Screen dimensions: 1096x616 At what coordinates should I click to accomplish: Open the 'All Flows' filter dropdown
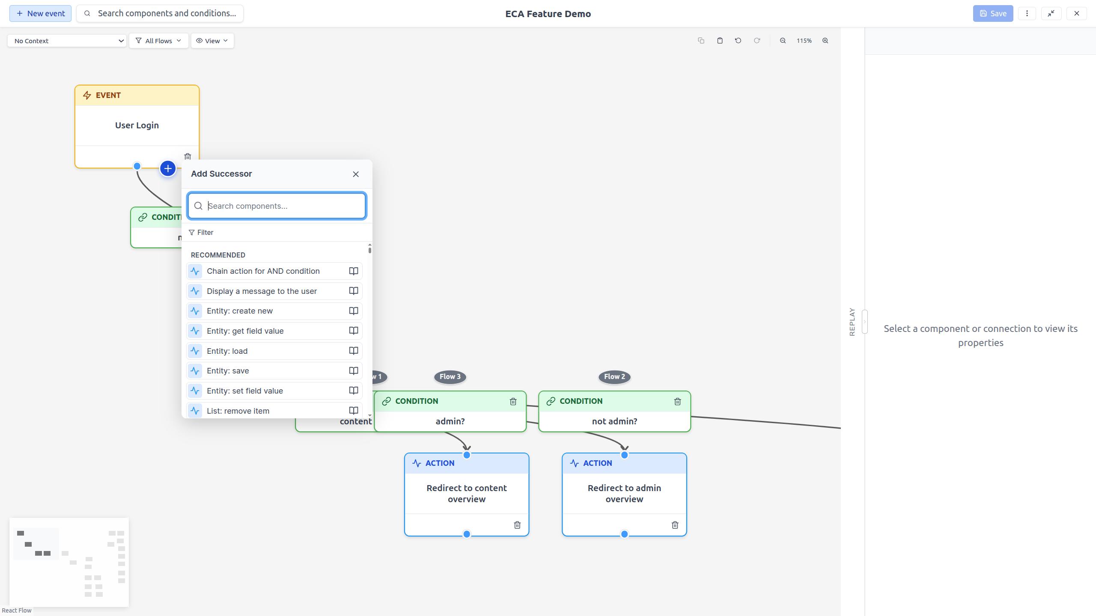[158, 41]
